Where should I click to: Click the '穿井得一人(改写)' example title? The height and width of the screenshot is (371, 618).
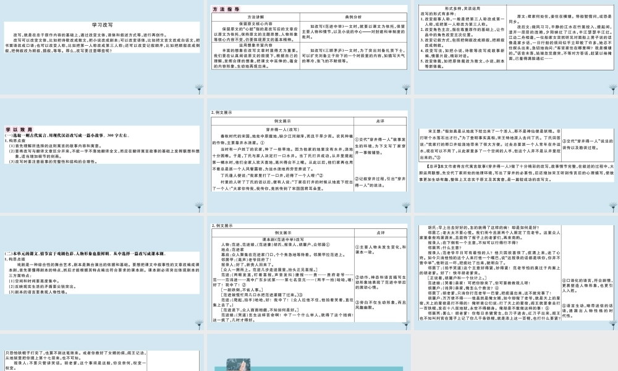point(282,129)
